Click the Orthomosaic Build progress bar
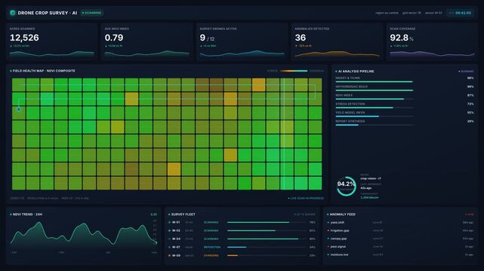484x271 pixels. (374, 90)
